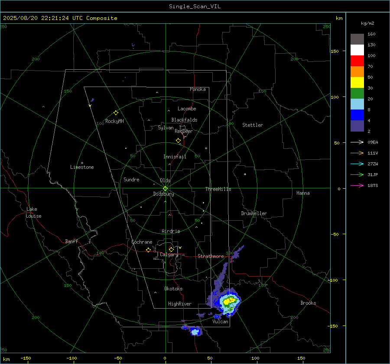This screenshot has height=364, width=390.
Task: Click the Ponoka city label
Action: pos(198,89)
